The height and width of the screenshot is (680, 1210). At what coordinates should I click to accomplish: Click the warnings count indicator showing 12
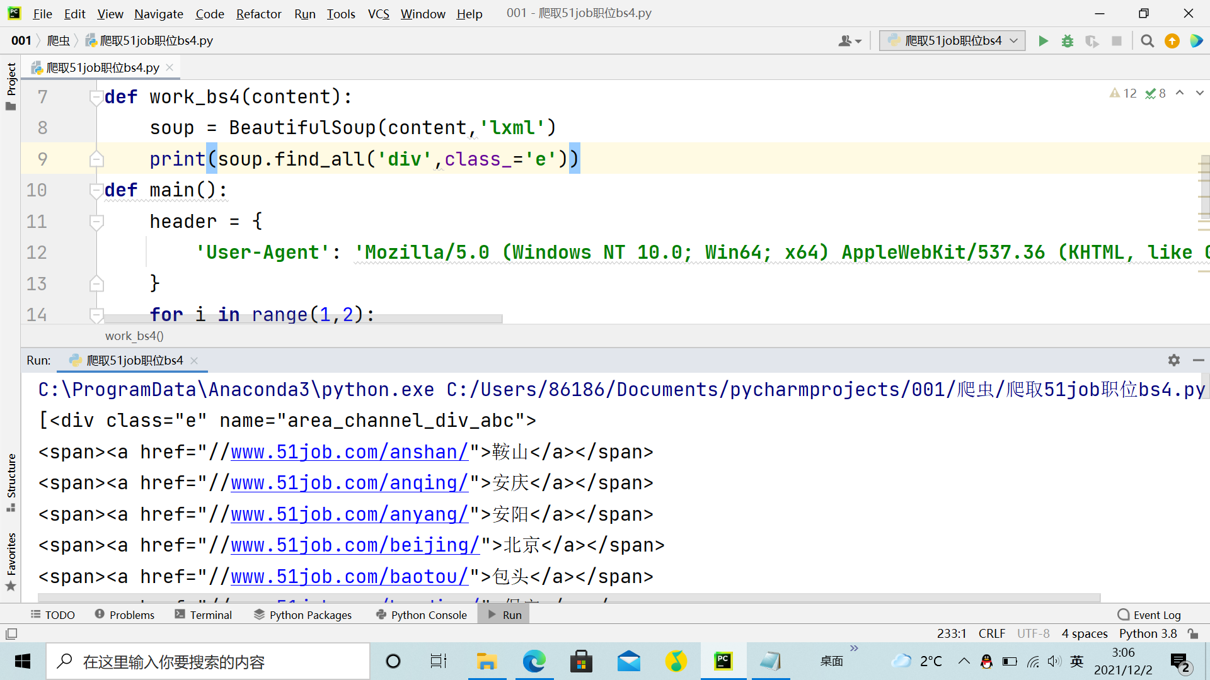pos(1123,93)
